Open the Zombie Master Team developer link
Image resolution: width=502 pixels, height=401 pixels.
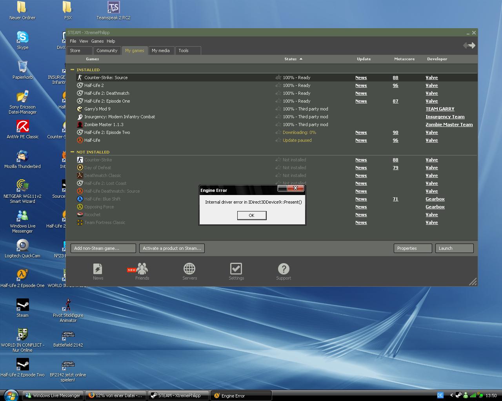click(449, 125)
